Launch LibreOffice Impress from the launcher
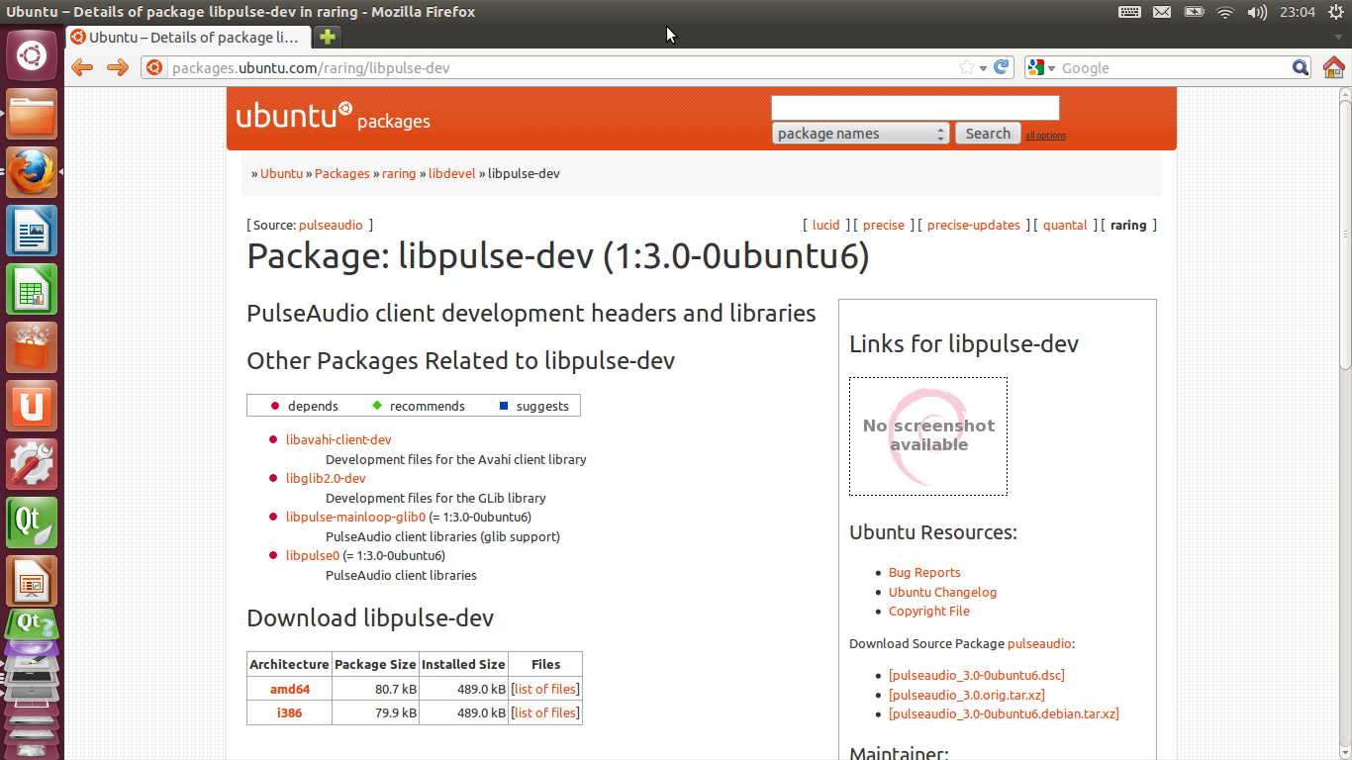 [32, 582]
